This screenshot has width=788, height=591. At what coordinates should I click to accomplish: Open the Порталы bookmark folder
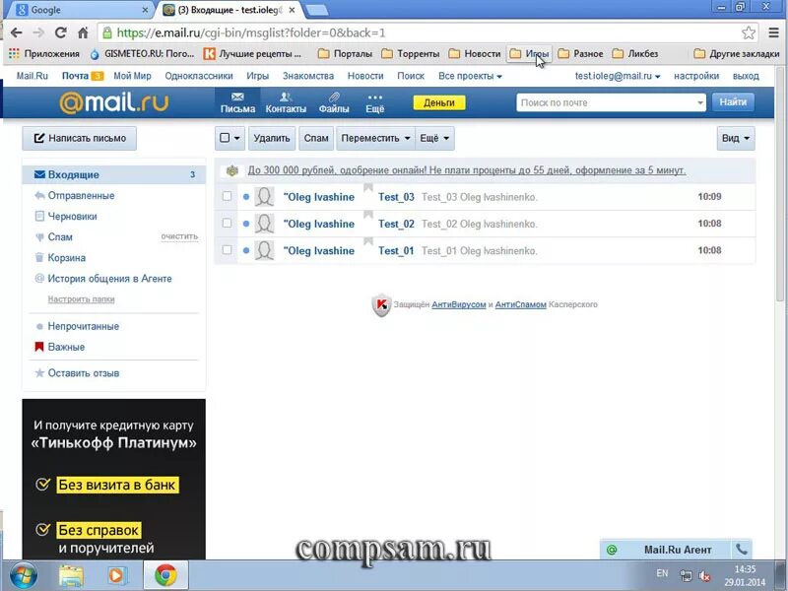pos(346,54)
